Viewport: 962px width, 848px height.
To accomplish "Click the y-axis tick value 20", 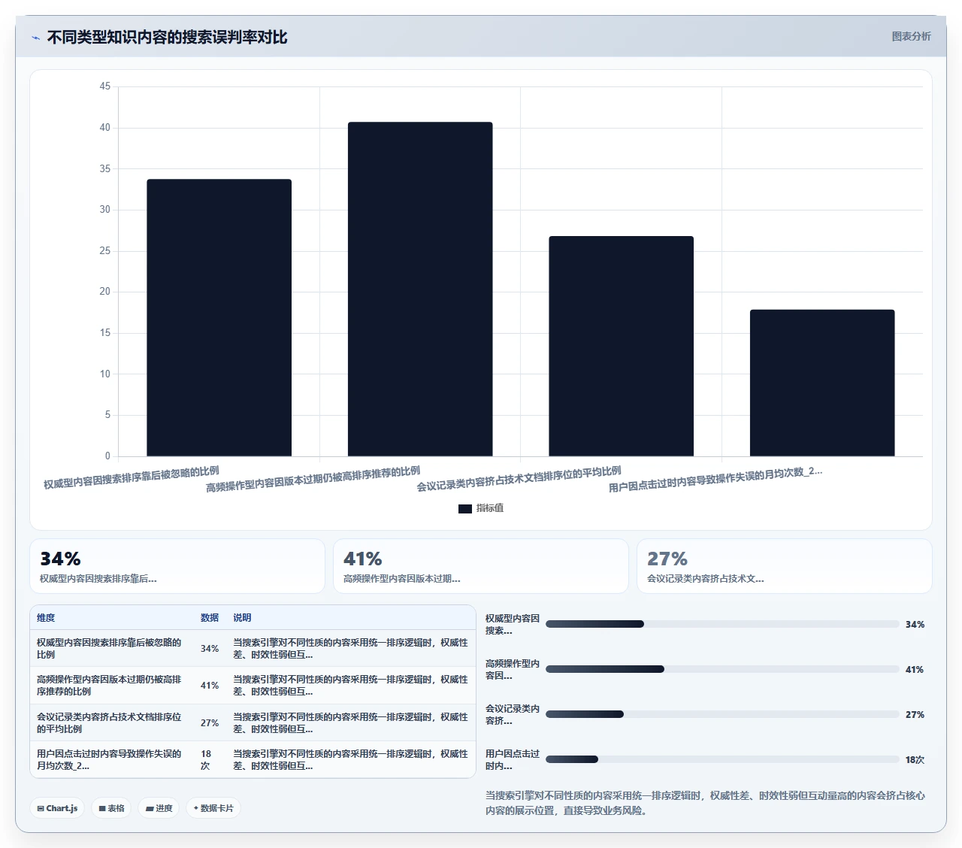I will coord(105,292).
